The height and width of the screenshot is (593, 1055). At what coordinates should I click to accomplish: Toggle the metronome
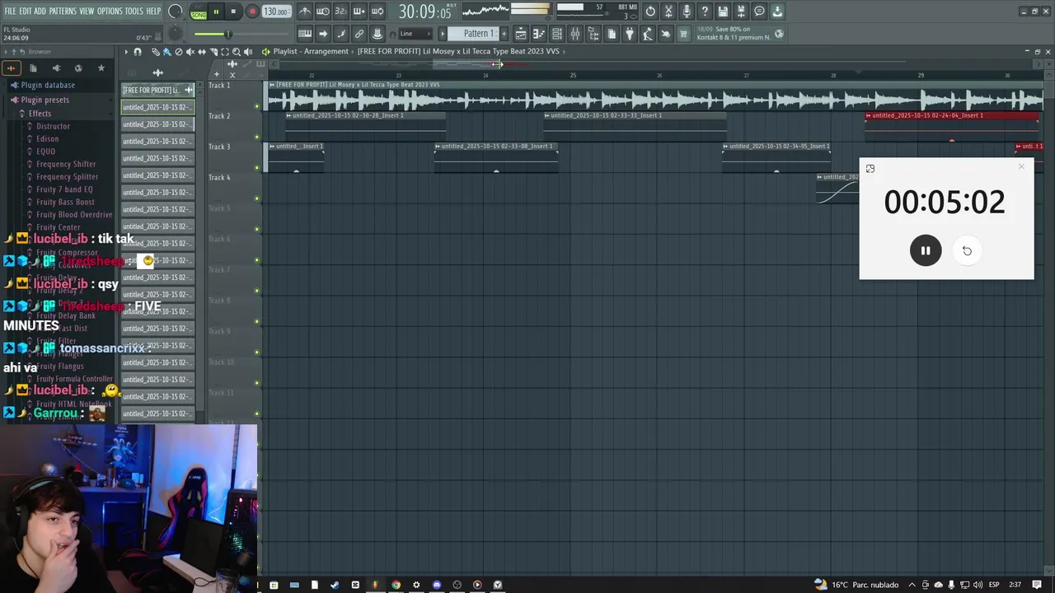coord(305,12)
